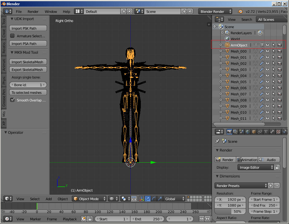Open Scene properties with the camera icon
The image size is (289, 224).
click(x=241, y=131)
